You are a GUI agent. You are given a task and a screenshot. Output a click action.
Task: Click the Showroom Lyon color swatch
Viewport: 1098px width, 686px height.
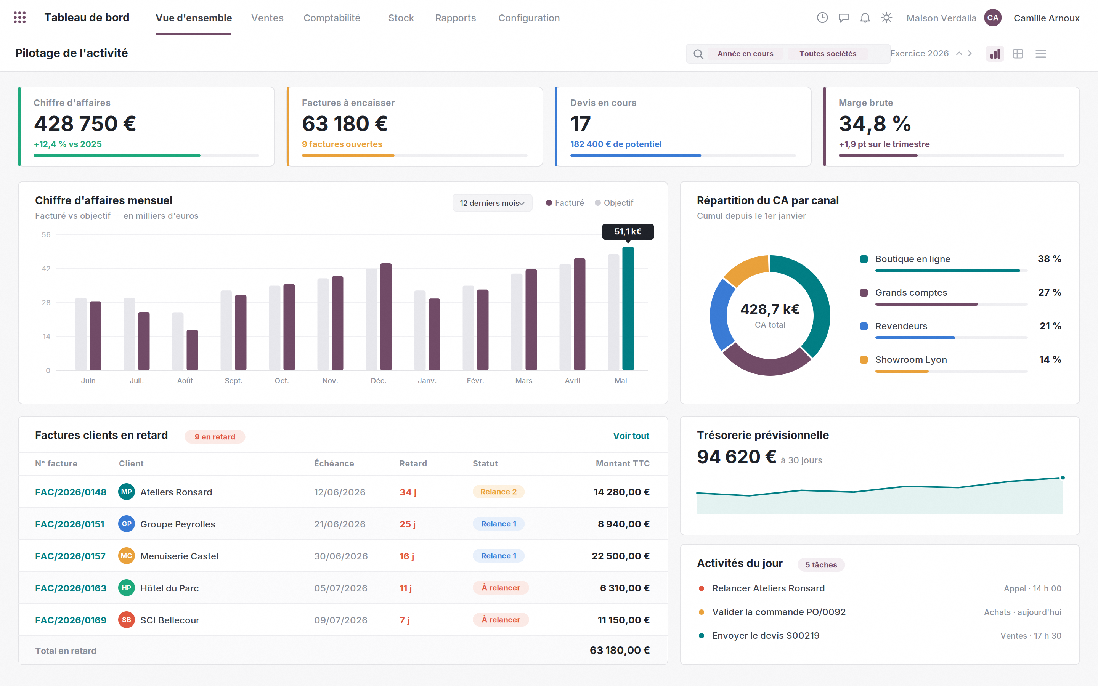click(864, 360)
